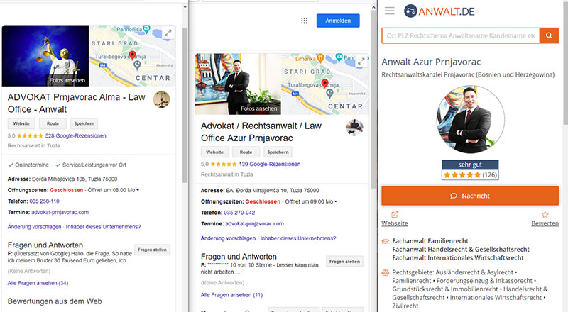Click Website button for ADVOKAT Prnjavorac Alma
This screenshot has height=312, width=568.
(x=21, y=123)
